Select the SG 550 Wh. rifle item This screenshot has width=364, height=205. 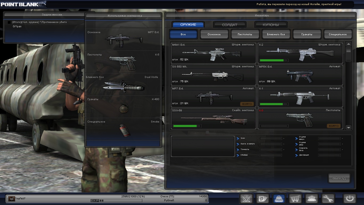pyautogui.click(x=213, y=75)
